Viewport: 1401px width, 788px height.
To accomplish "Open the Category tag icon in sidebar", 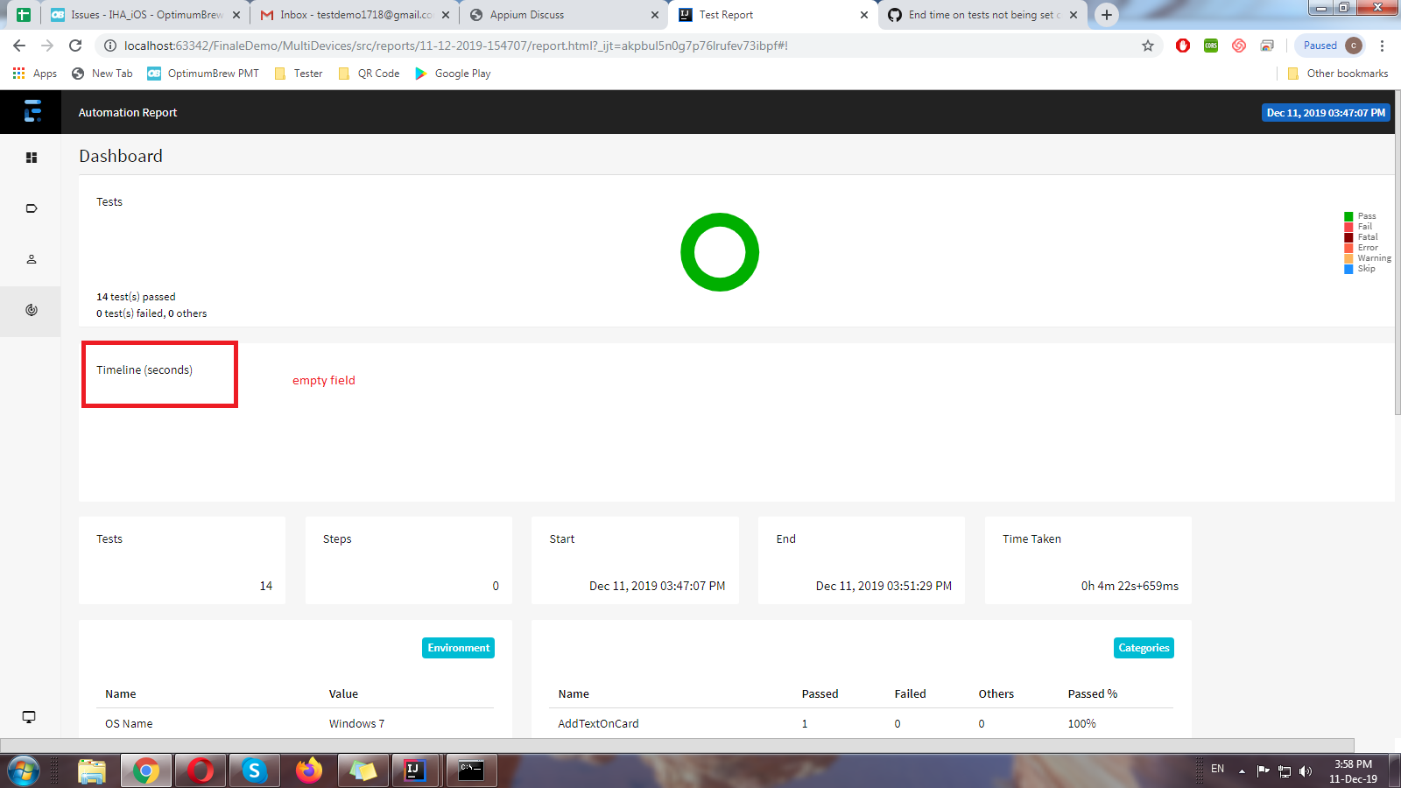I will [32, 208].
